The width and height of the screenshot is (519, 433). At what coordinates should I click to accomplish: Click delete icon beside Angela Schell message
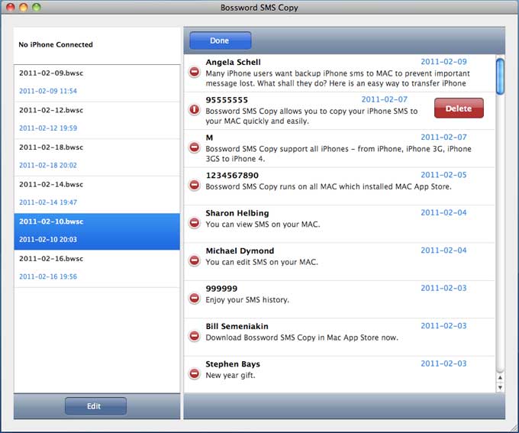coord(195,72)
